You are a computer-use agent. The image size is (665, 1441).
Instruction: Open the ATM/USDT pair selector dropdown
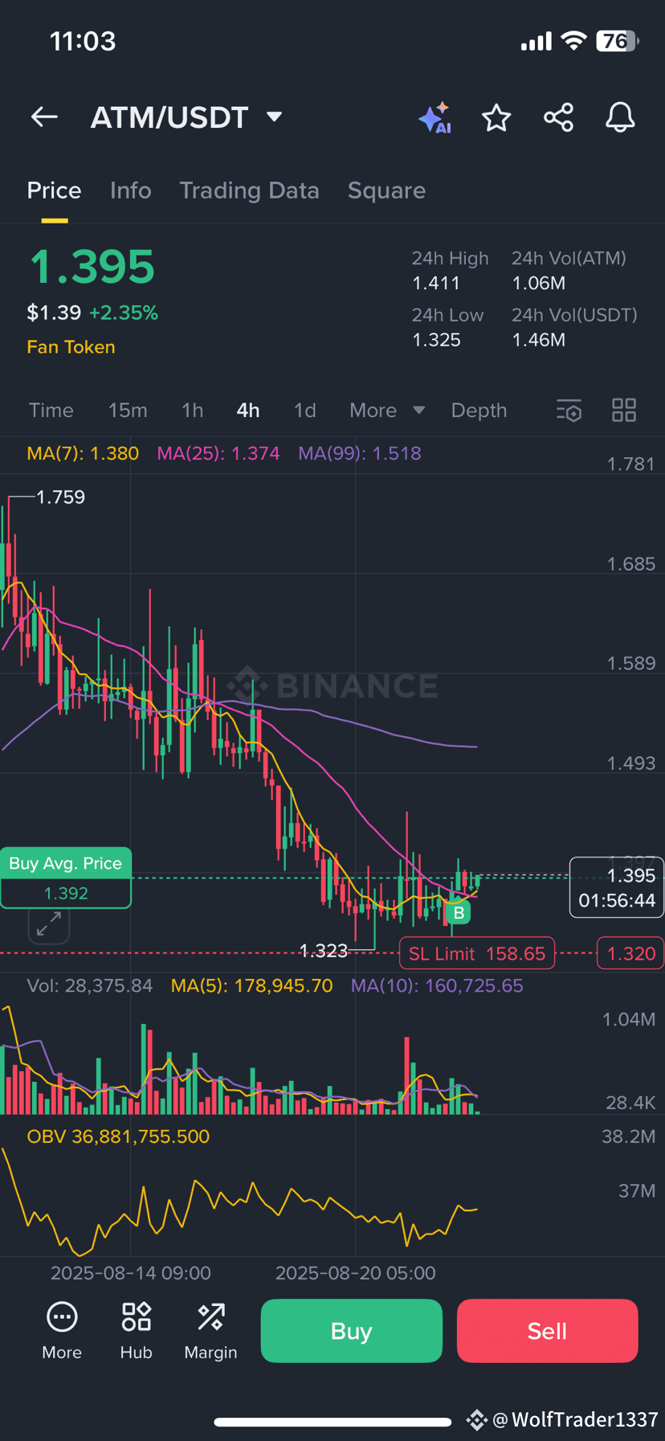pyautogui.click(x=186, y=117)
